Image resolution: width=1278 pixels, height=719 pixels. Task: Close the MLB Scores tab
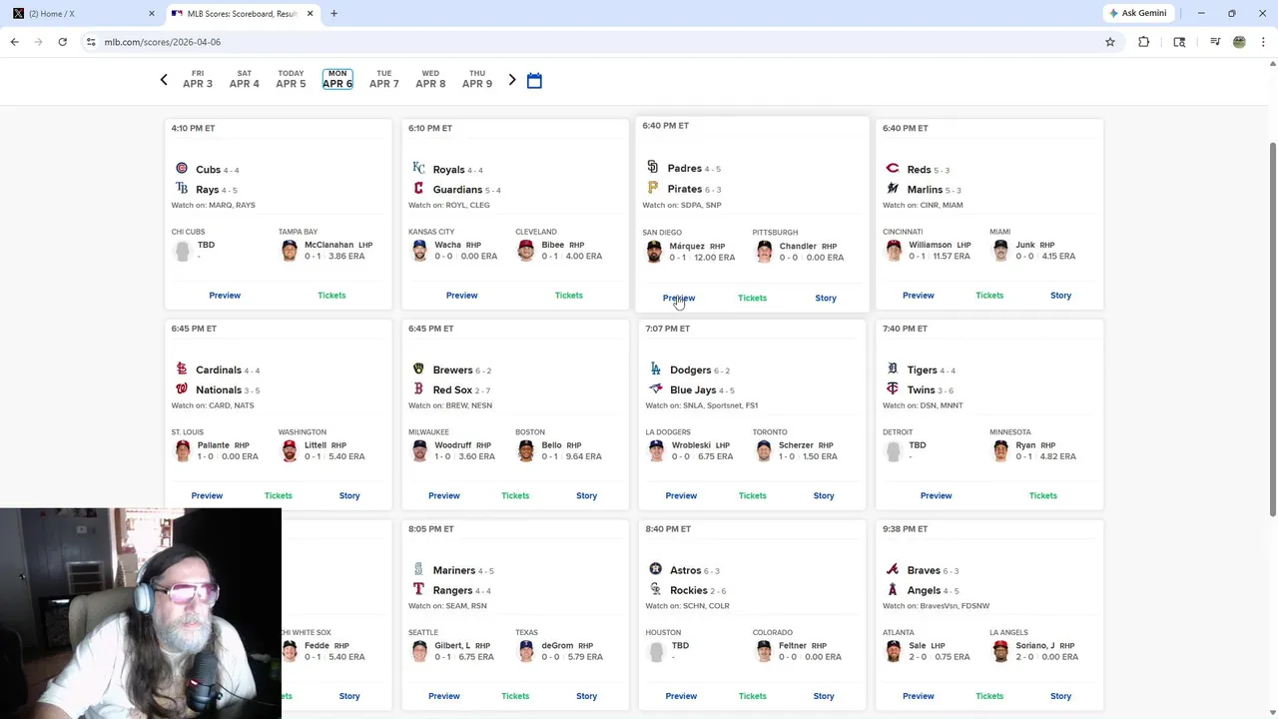coord(310,14)
